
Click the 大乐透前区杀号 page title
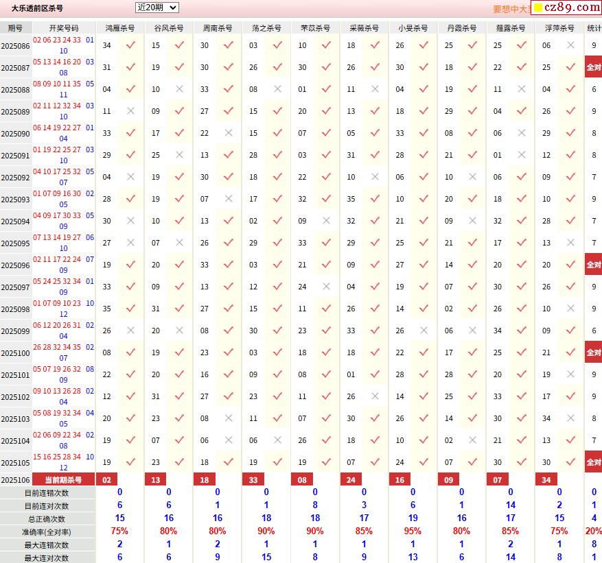click(37, 8)
